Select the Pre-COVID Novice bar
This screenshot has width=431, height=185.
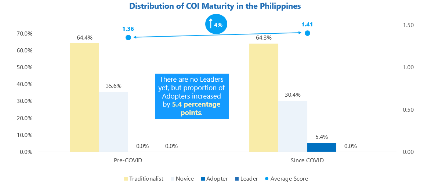coord(113,122)
